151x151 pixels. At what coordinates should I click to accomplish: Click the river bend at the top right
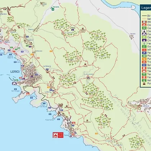coord(134,7)
